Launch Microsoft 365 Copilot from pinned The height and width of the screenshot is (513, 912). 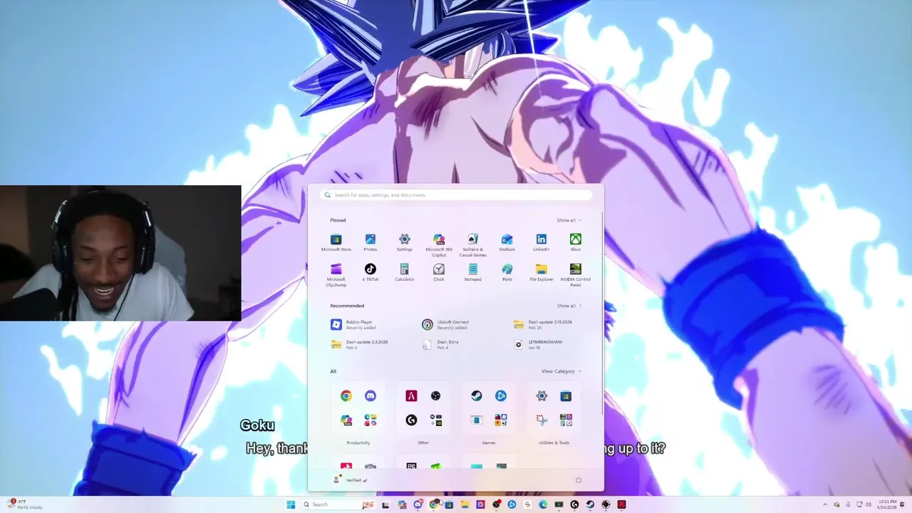(x=438, y=244)
